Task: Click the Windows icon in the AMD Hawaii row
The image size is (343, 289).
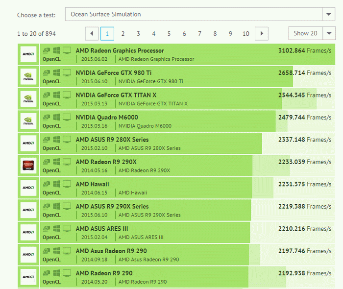Action: tap(57, 184)
